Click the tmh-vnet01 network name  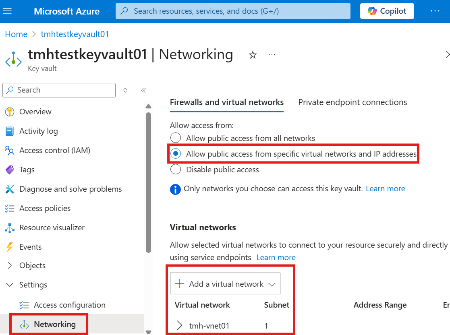[x=209, y=326]
